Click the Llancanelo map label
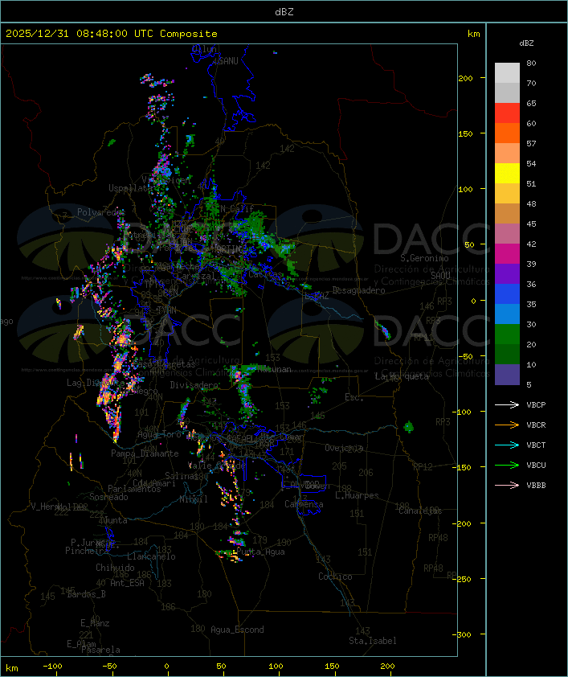This screenshot has width=568, height=677. point(151,556)
